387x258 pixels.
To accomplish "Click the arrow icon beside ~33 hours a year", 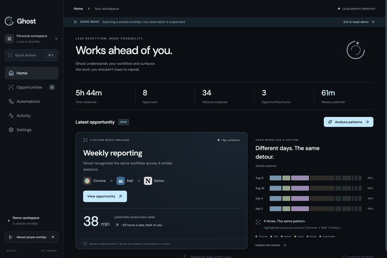I will 117,225.
